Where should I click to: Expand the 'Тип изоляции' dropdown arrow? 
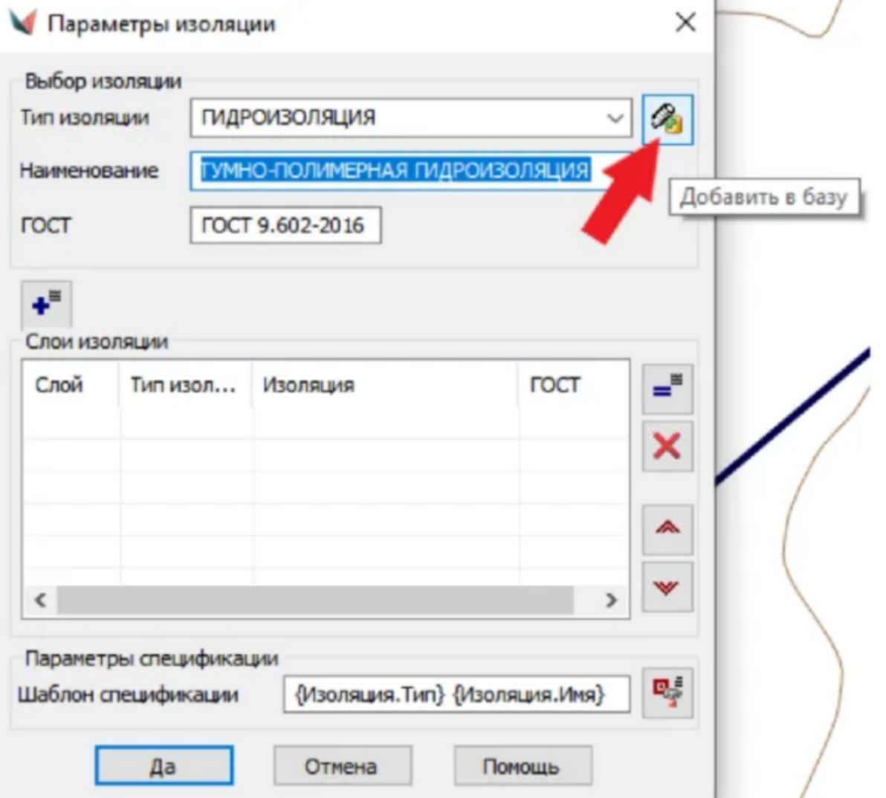click(615, 118)
